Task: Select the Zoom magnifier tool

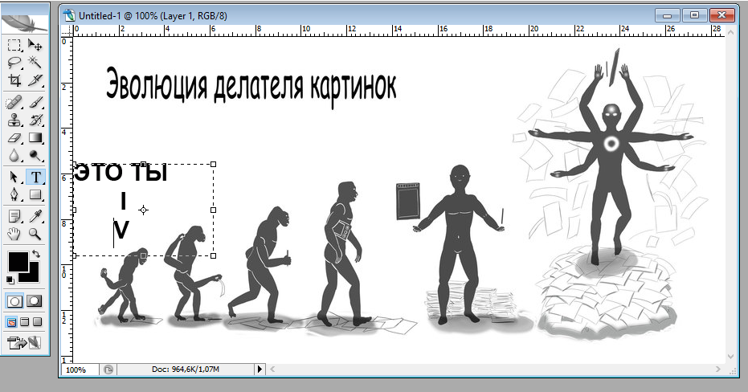Action: (x=35, y=234)
